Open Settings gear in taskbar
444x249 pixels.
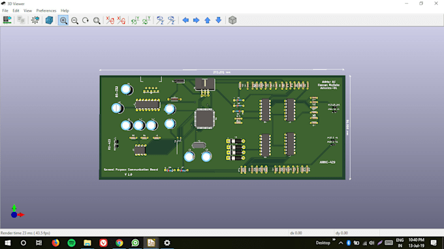tap(167, 242)
